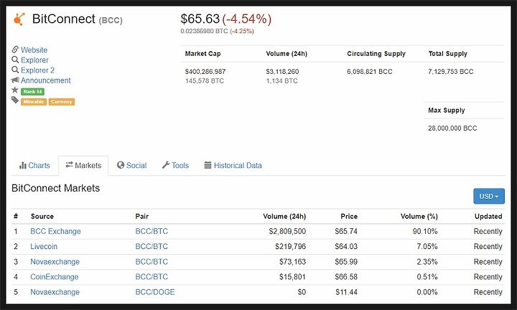The width and height of the screenshot is (517, 310).
Task: Open Novaexchange link in row 5
Action: click(55, 292)
